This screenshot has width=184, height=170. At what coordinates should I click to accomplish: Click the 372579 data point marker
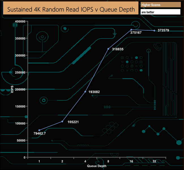[154, 31]
